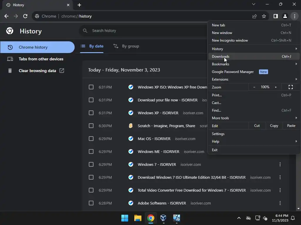The width and height of the screenshot is (301, 225).
Task: Reload the page using the refresh icon
Action: pos(25,16)
